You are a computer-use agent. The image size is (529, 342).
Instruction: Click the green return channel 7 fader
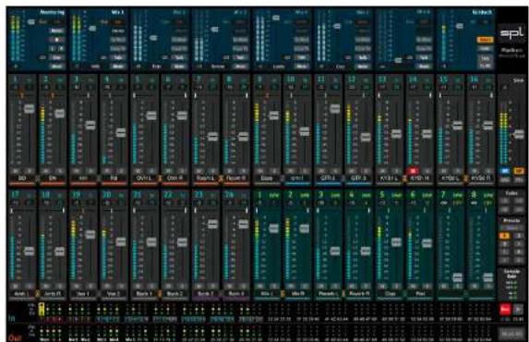(458, 277)
